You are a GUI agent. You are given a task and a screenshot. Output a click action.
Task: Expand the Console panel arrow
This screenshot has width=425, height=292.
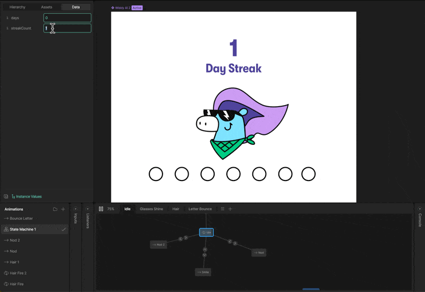(420, 209)
